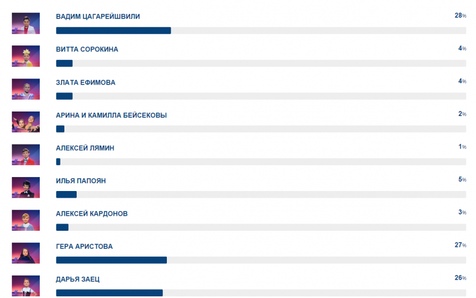Click Арина и Камилла Бейсековы thumbnail

[x=26, y=122]
